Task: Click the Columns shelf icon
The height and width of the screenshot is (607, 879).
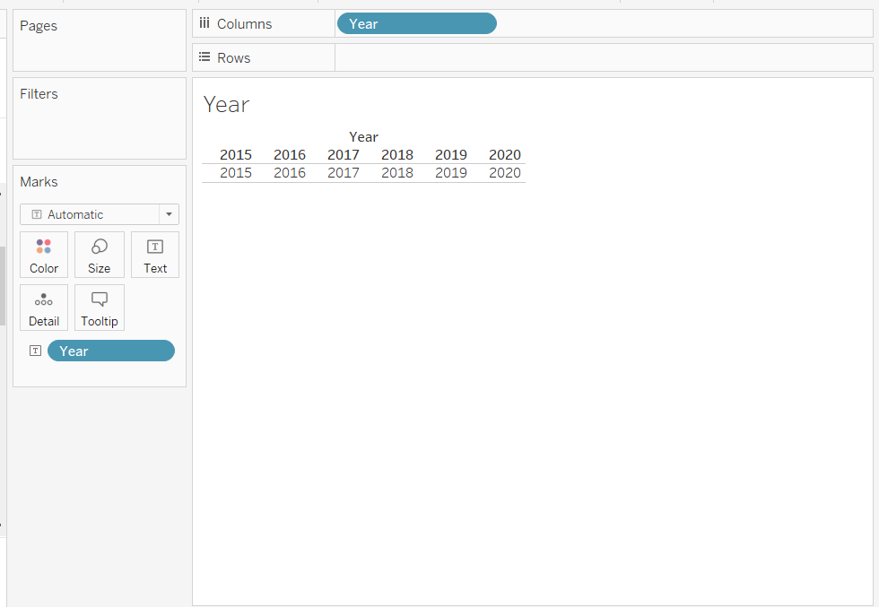Action: (205, 24)
